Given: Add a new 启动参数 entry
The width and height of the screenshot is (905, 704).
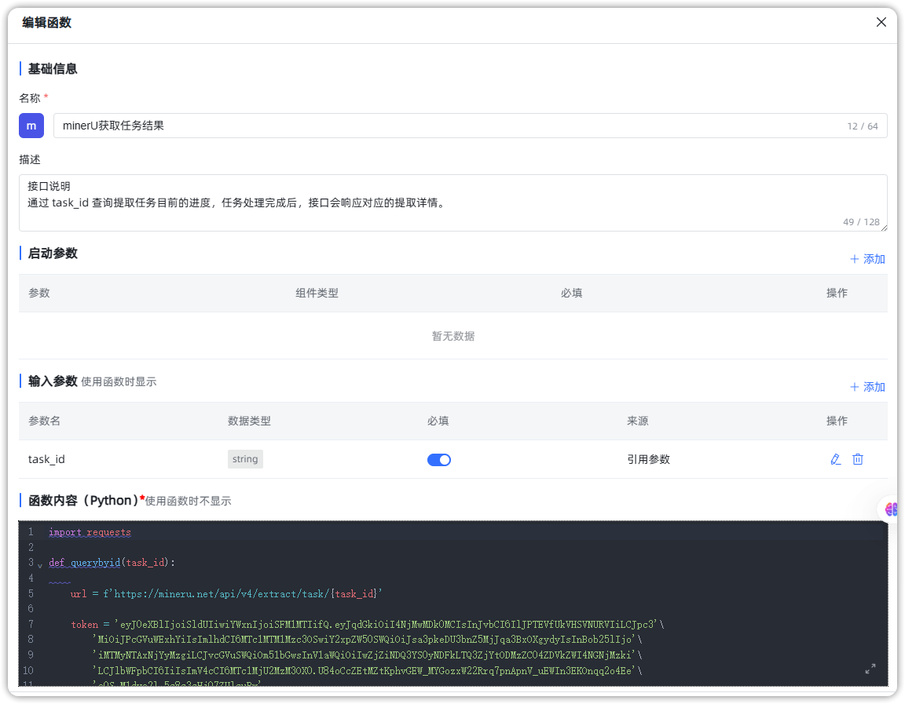Looking at the screenshot, I should pos(867,259).
